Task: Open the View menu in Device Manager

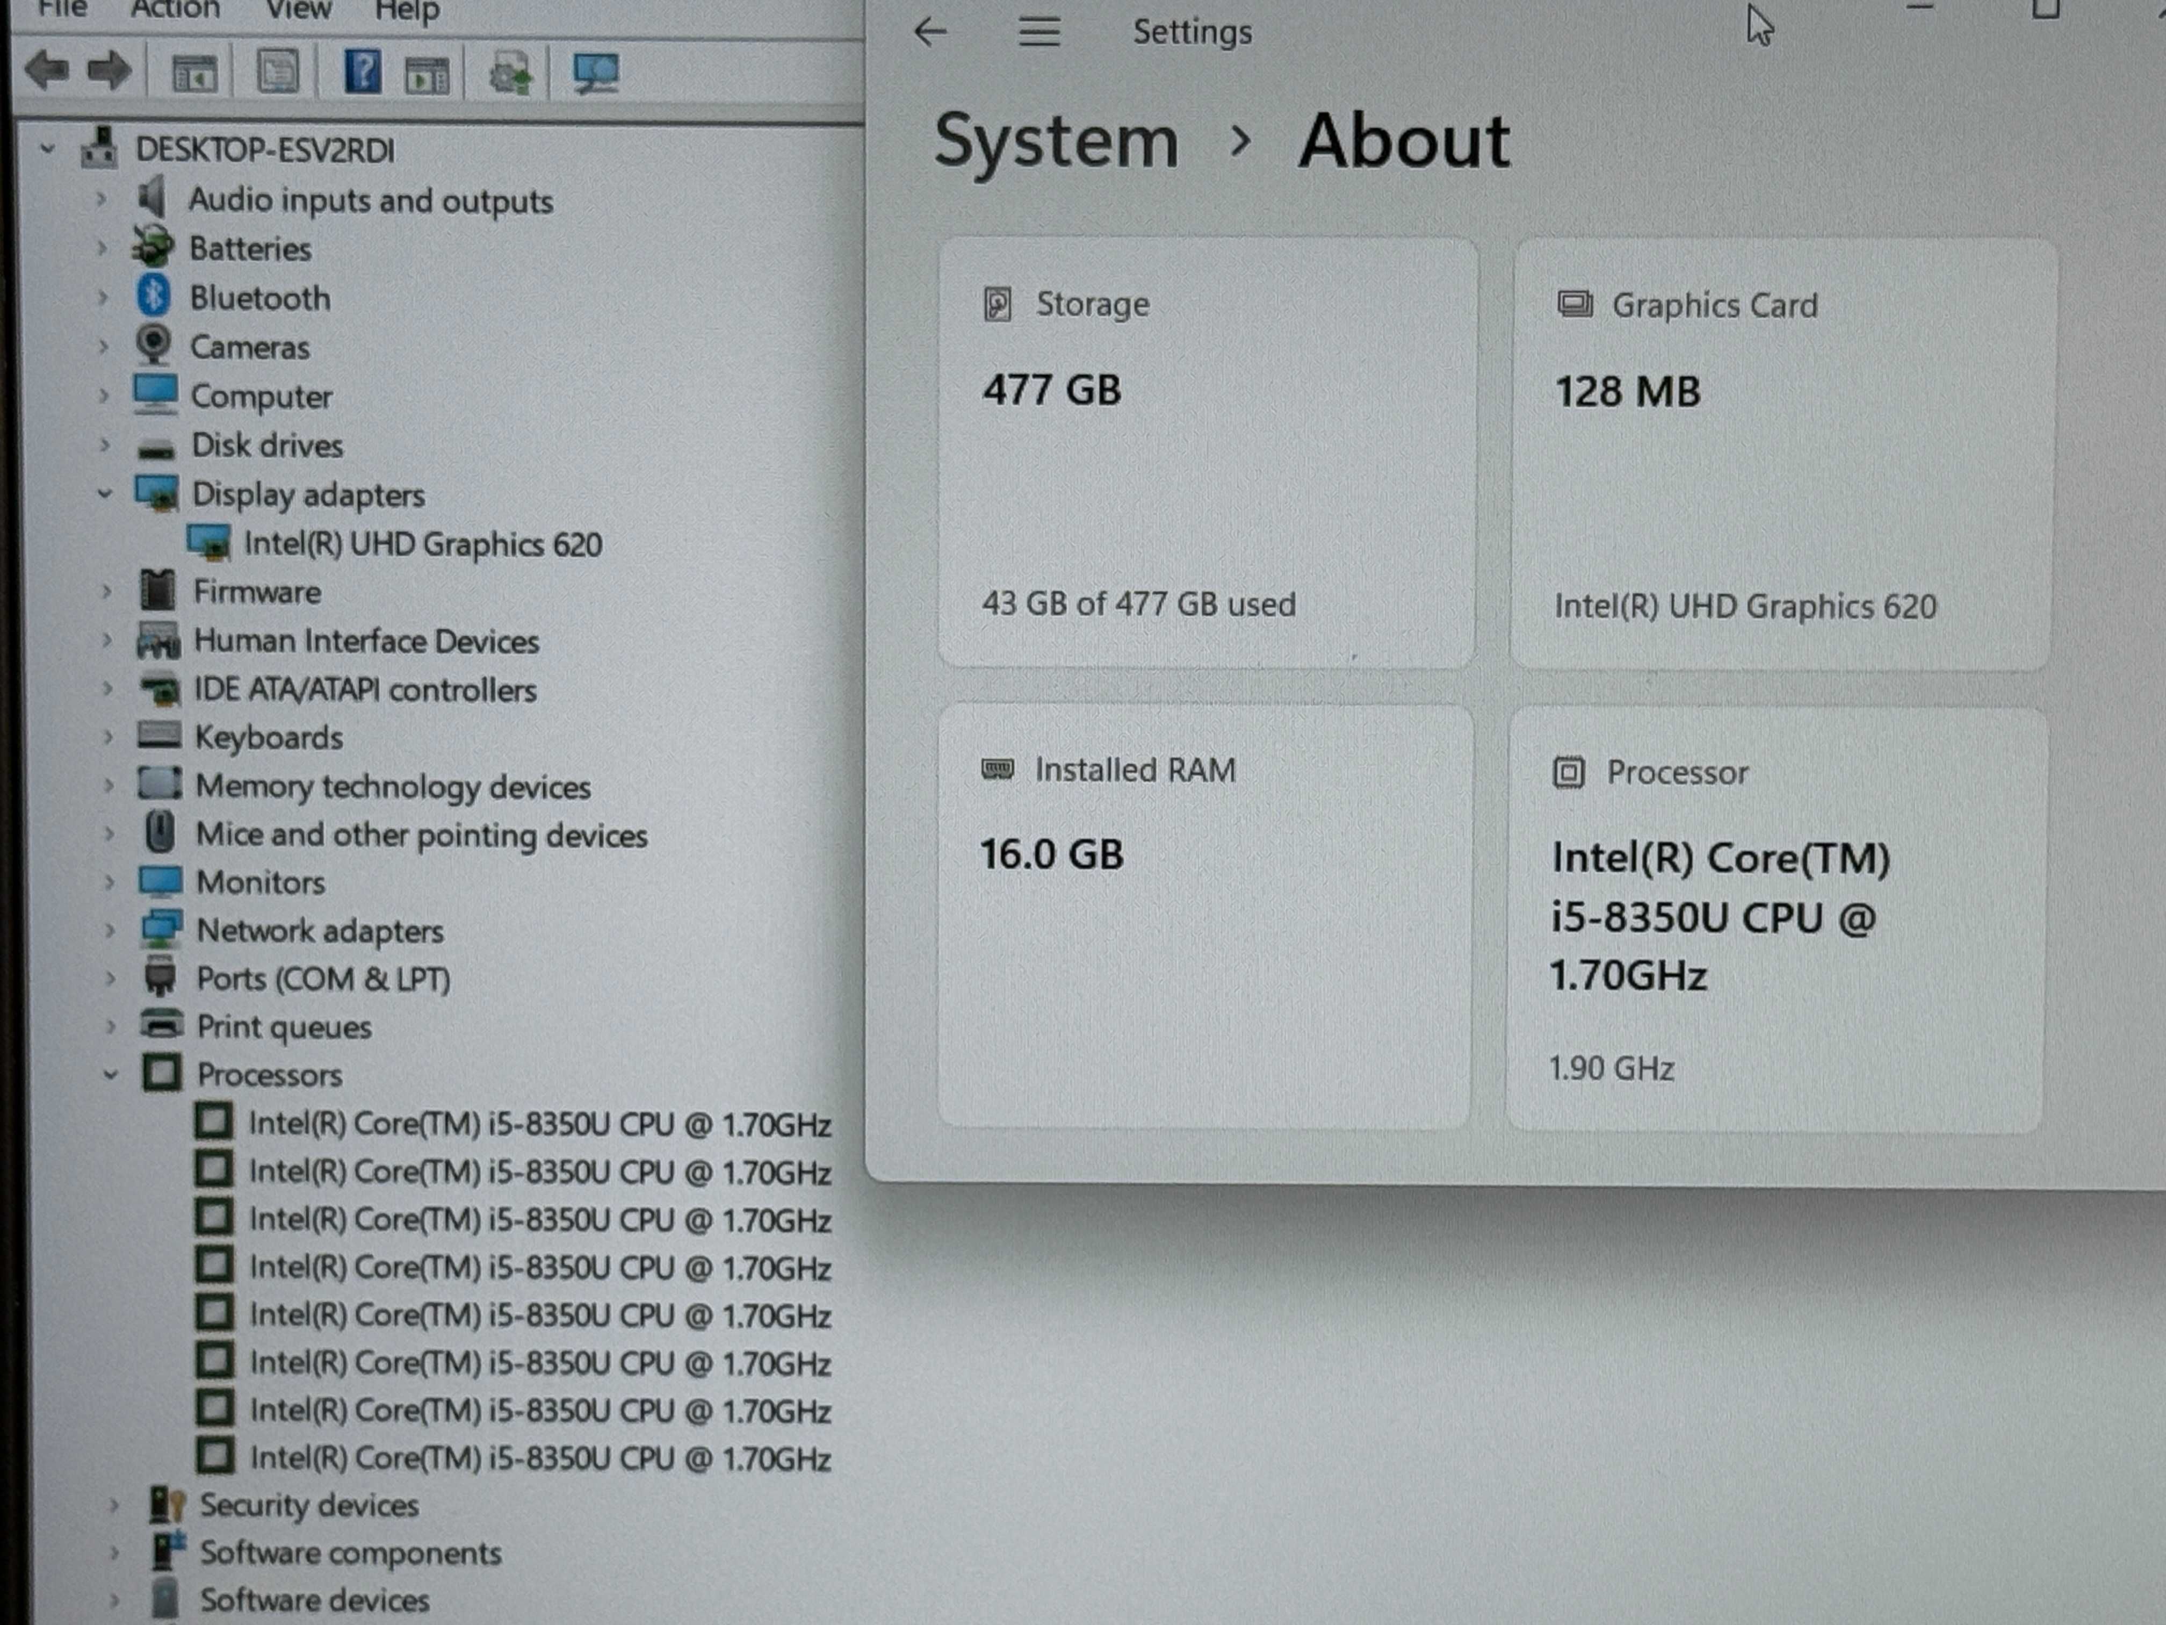Action: click(x=299, y=10)
